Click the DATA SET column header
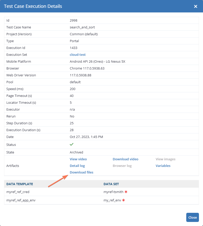 (x=111, y=184)
